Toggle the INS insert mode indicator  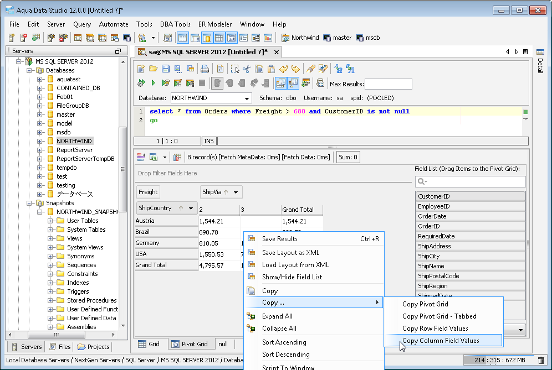(x=209, y=141)
